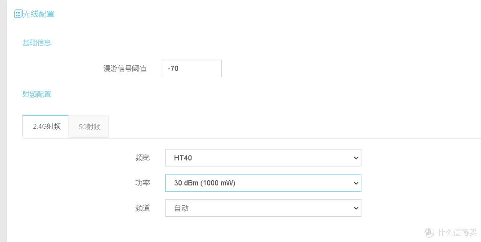This screenshot has width=481, height=242.
Task: Click the 频宽 label
Action: 143,158
